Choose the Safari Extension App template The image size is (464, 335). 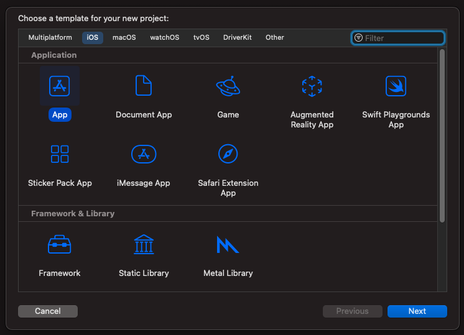click(228, 154)
